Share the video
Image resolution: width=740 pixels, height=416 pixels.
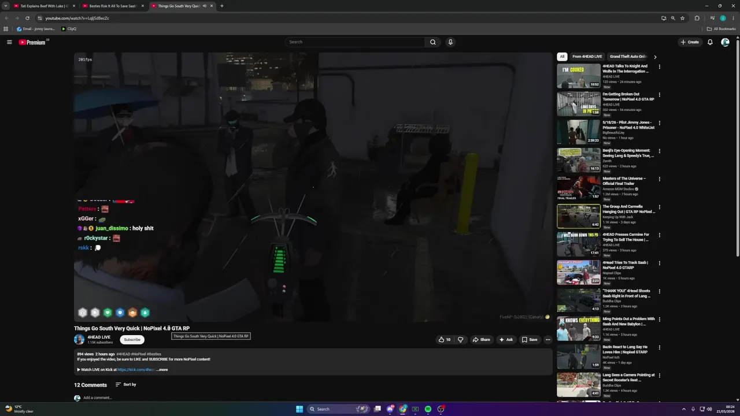coord(481,340)
